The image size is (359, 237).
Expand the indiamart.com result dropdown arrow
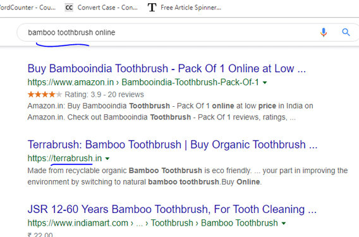[x=283, y=223]
